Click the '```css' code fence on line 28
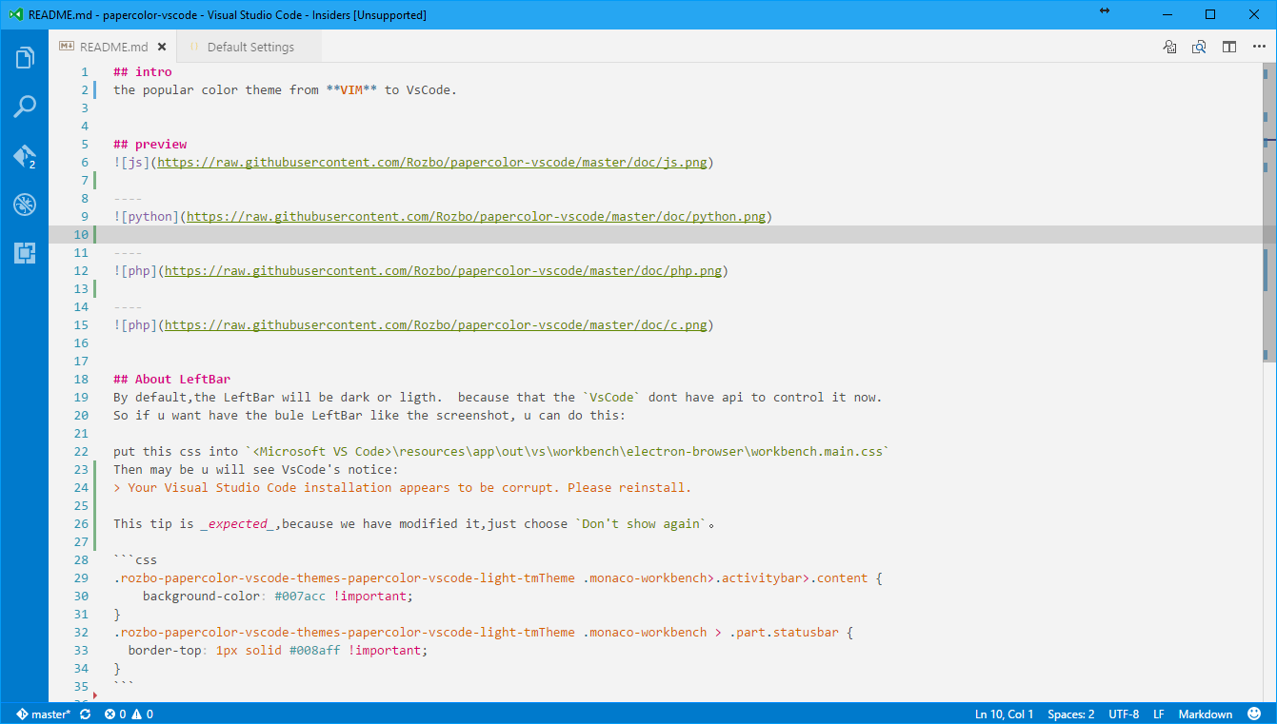The height and width of the screenshot is (724, 1277). click(135, 560)
